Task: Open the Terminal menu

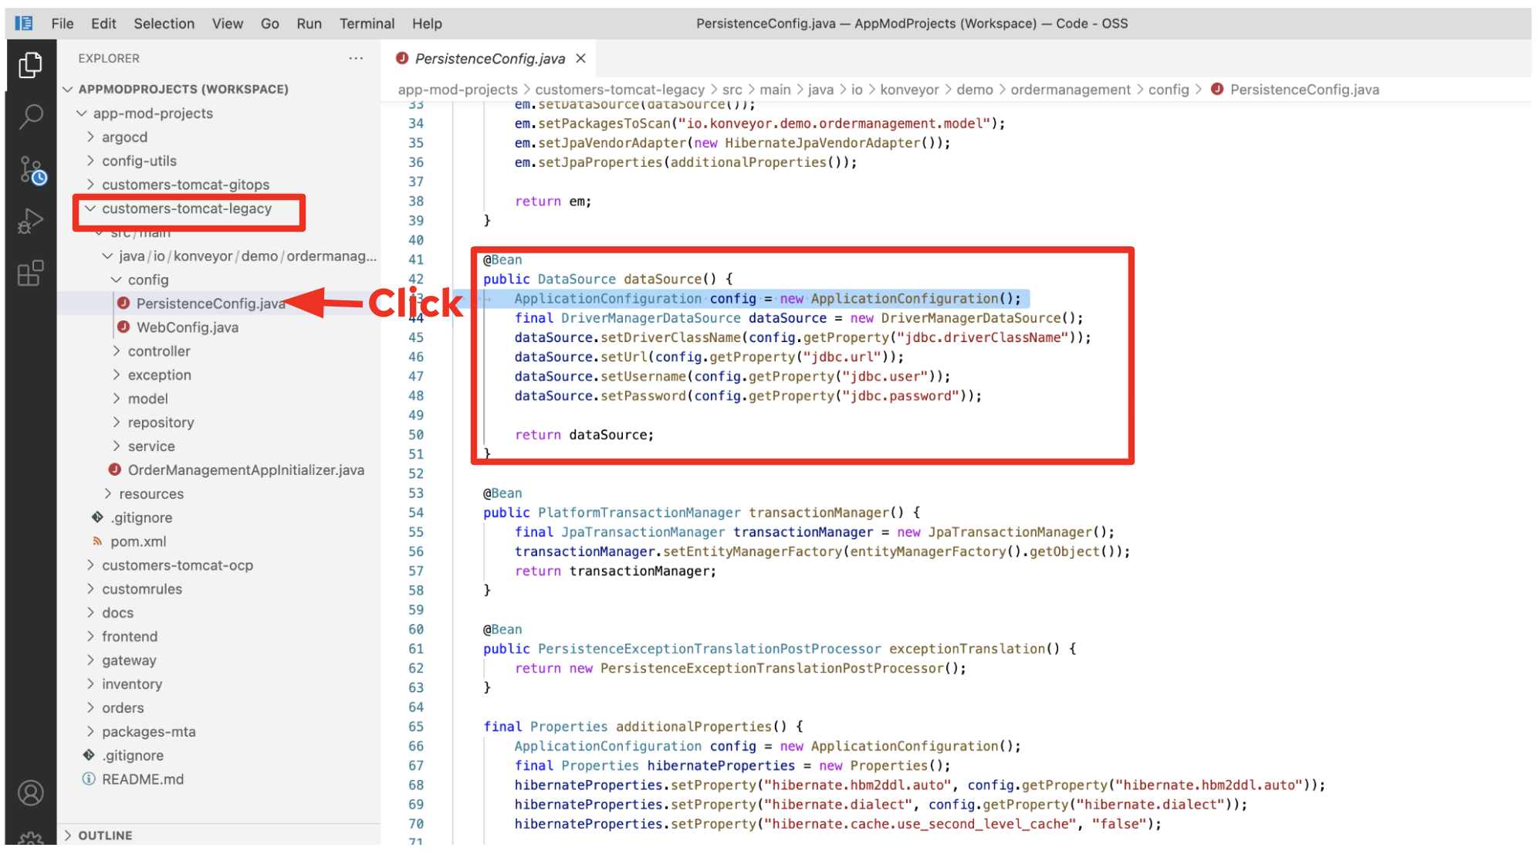Action: pyautogui.click(x=367, y=23)
